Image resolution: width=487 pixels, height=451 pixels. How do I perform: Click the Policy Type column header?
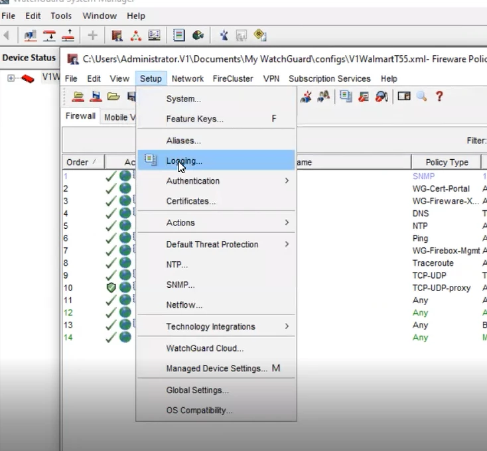click(447, 162)
